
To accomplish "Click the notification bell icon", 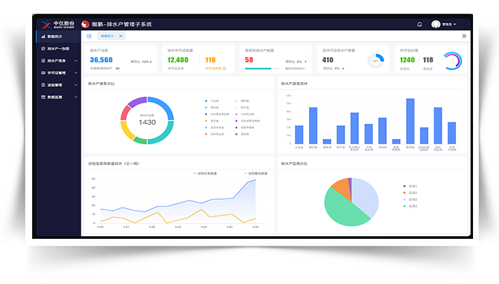I will [420, 25].
